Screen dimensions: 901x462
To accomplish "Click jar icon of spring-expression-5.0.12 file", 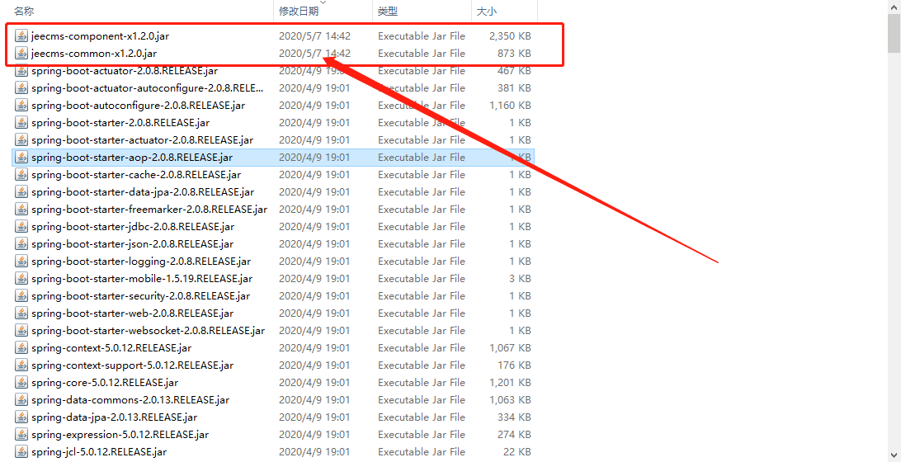I will tap(21, 435).
